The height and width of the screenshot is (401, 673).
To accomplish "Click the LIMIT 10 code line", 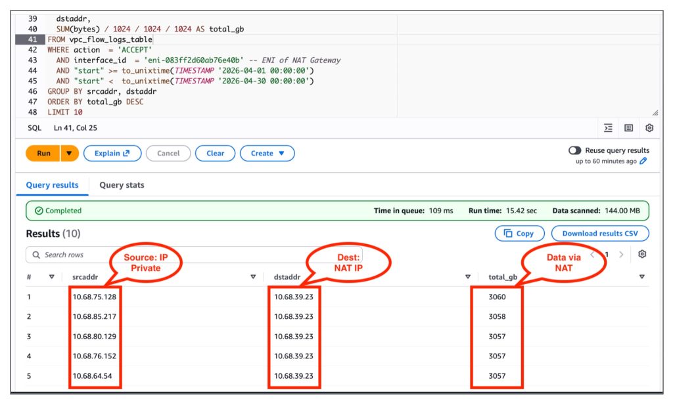I will (65, 112).
